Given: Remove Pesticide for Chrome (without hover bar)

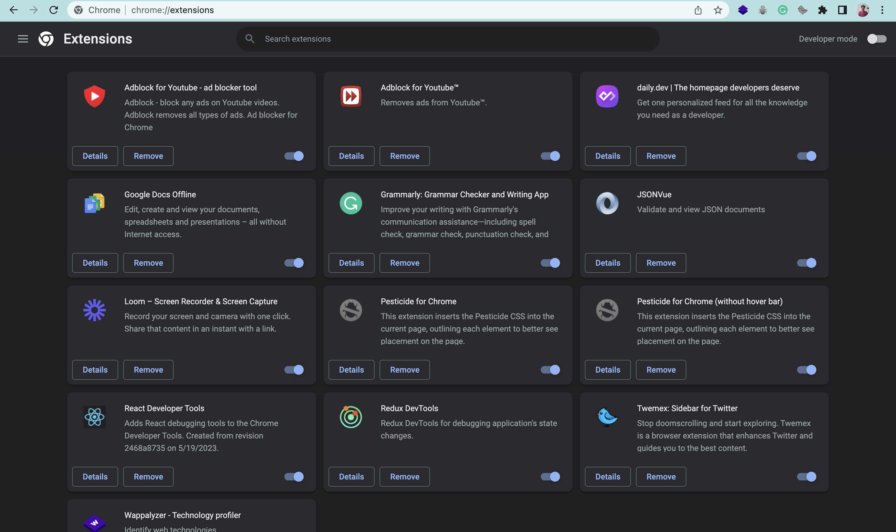Looking at the screenshot, I should pos(660,369).
